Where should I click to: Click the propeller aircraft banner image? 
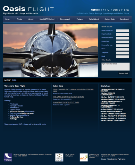(x=51, y=50)
